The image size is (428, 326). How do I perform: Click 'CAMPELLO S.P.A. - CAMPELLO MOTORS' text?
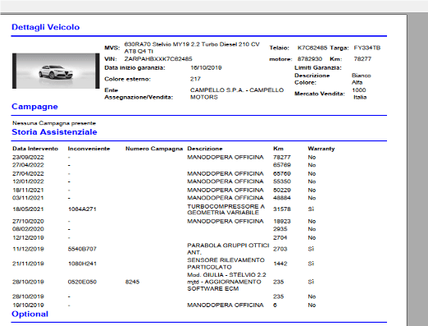click(x=237, y=94)
